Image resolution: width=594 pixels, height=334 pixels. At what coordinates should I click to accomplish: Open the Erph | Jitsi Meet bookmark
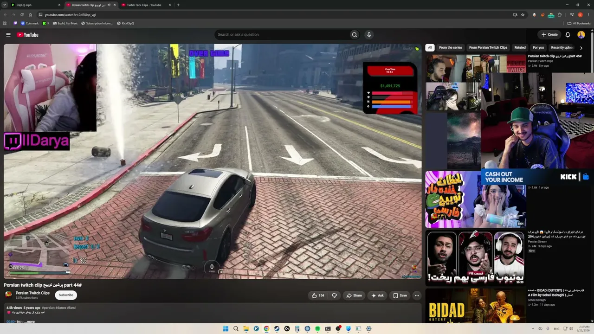click(x=65, y=23)
